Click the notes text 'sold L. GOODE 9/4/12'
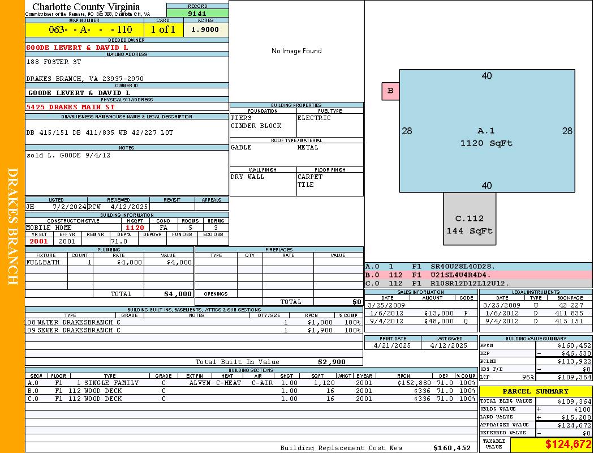The width and height of the screenshot is (594, 453). [x=68, y=155]
